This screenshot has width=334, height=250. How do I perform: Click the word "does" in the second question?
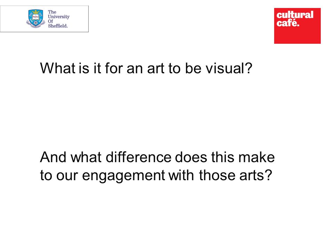191,157
